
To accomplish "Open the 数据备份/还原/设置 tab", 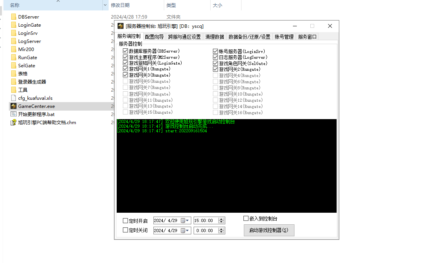I will click(249, 37).
